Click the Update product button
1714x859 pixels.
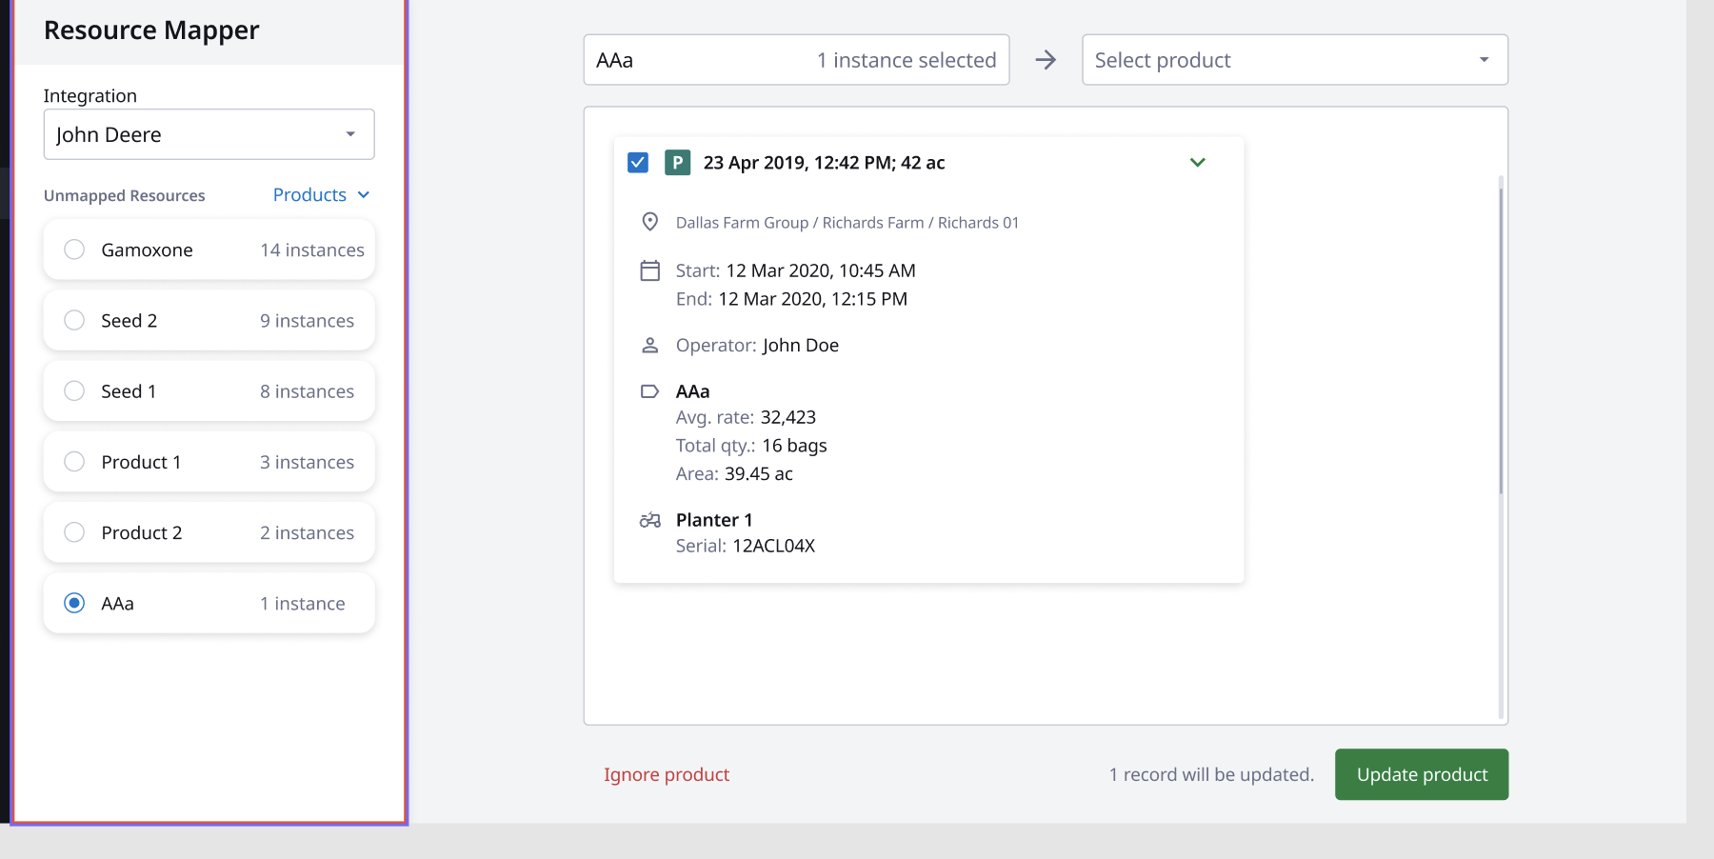click(1421, 774)
